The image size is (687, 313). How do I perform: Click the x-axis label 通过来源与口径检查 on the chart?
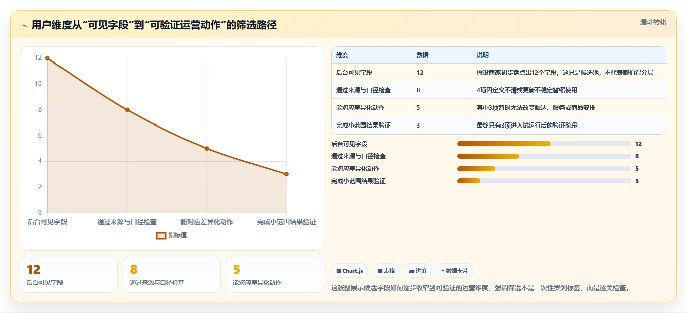coord(127,222)
